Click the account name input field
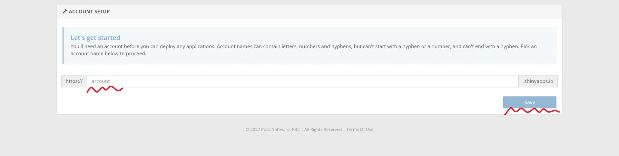Viewport: 619px width, 156px height. 302,81
